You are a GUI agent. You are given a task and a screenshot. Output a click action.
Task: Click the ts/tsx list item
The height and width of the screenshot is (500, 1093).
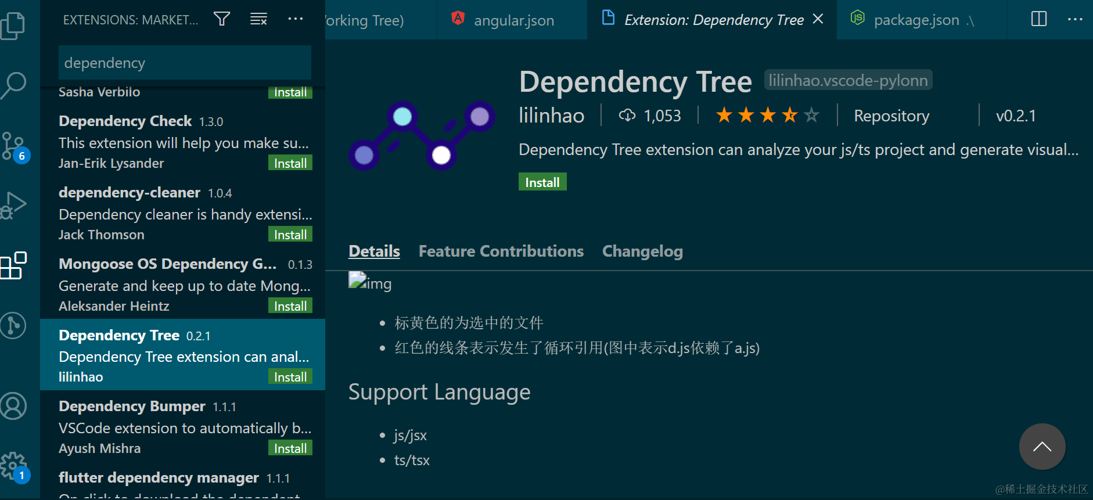point(412,460)
